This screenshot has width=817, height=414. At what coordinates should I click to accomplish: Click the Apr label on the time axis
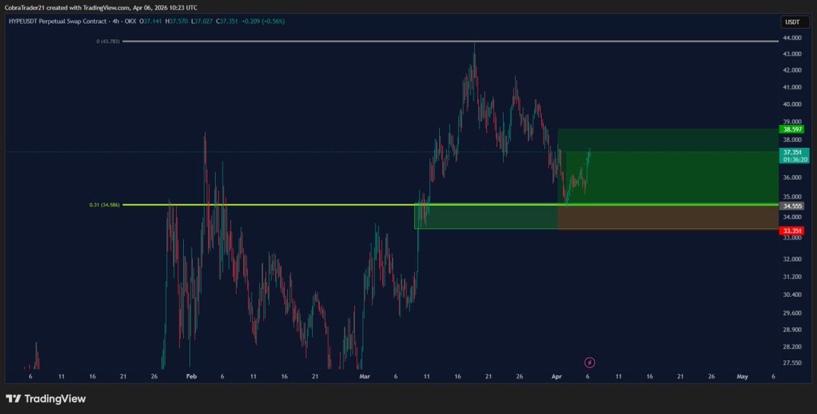coord(557,376)
